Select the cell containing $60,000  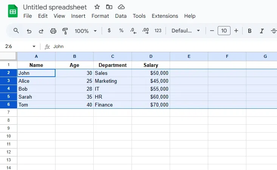pos(151,97)
